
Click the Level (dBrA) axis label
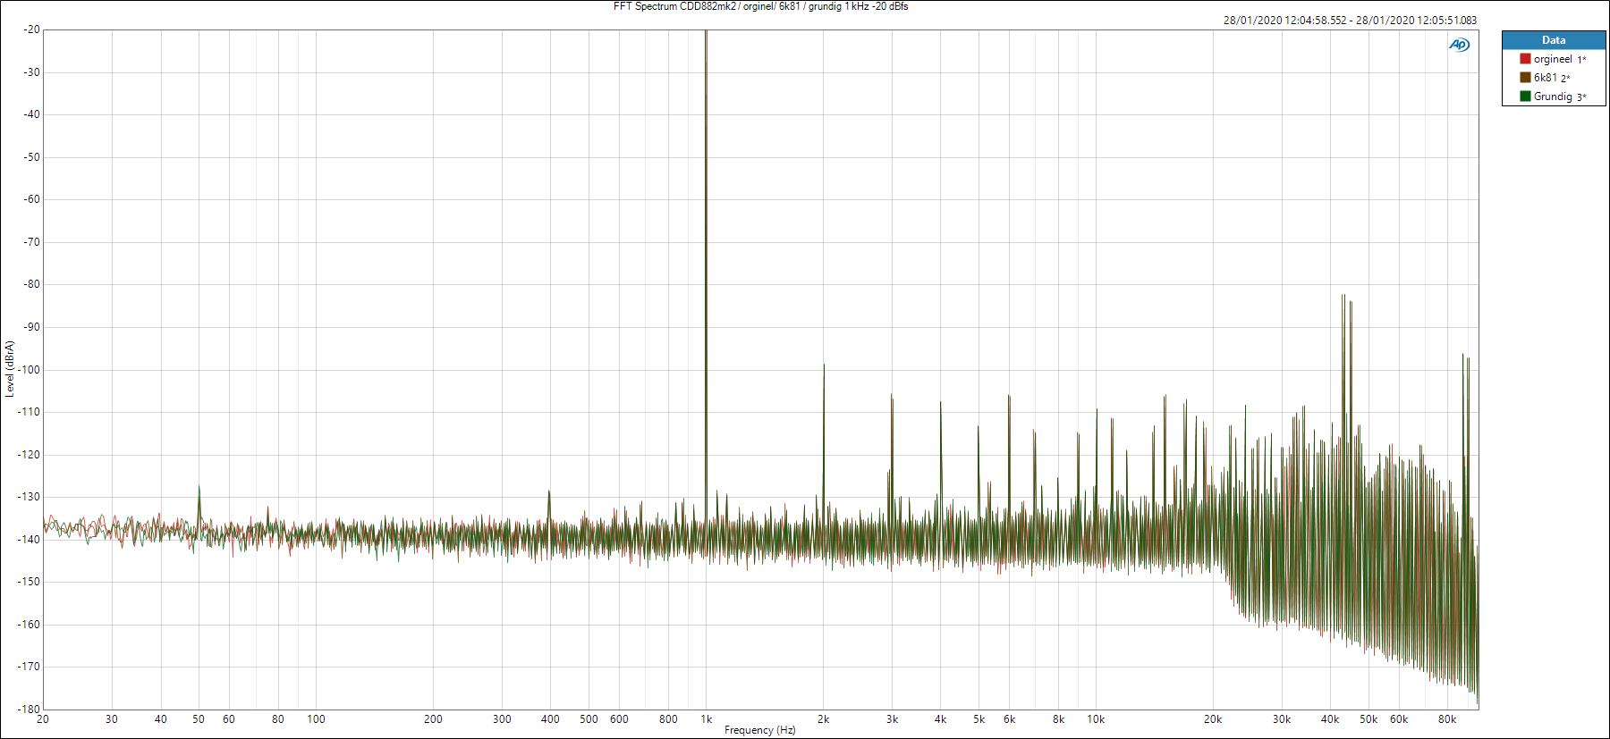coord(9,368)
